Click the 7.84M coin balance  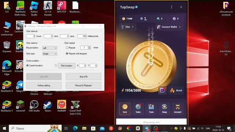[127, 19]
